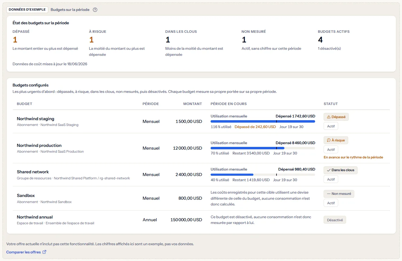Click the rg-shared-network resource group subtitle
This screenshot has height=261, width=402.
pyautogui.click(x=73, y=178)
